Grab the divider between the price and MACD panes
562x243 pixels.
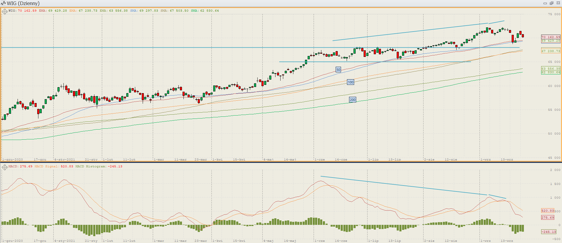(x=281, y=162)
